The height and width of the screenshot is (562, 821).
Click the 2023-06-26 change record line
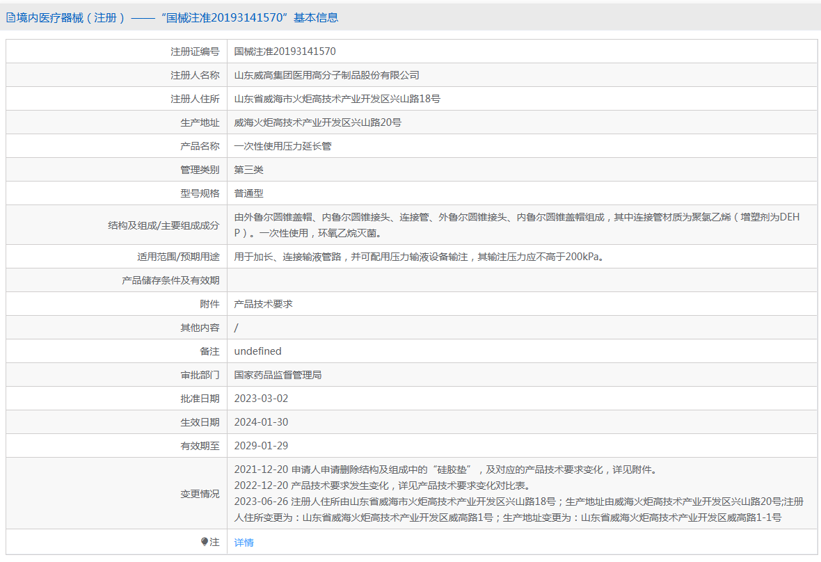(x=519, y=509)
